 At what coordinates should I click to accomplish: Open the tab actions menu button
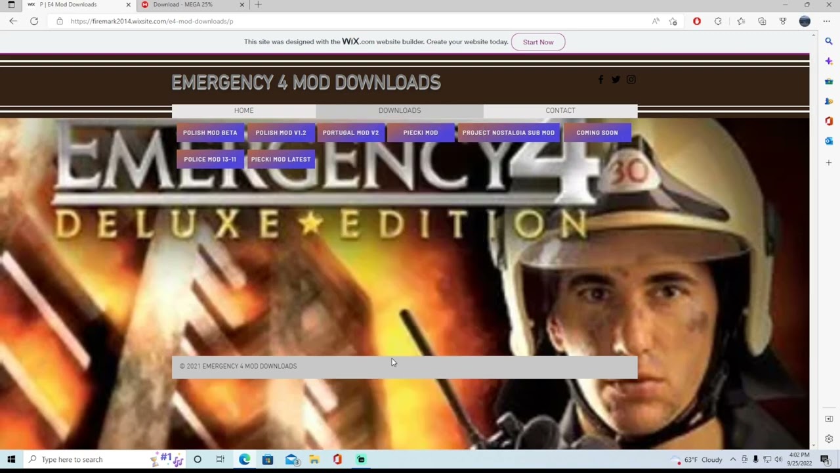(x=11, y=5)
